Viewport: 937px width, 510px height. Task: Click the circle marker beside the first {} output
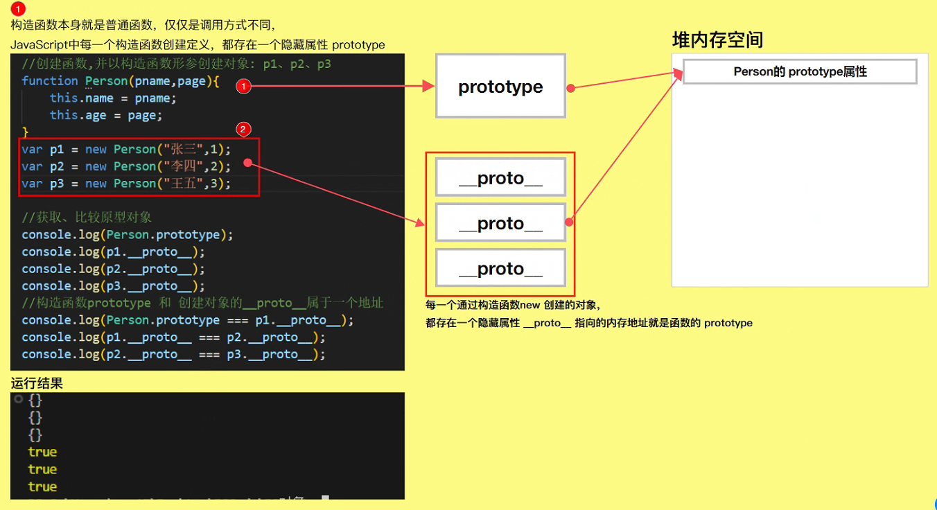click(x=19, y=399)
